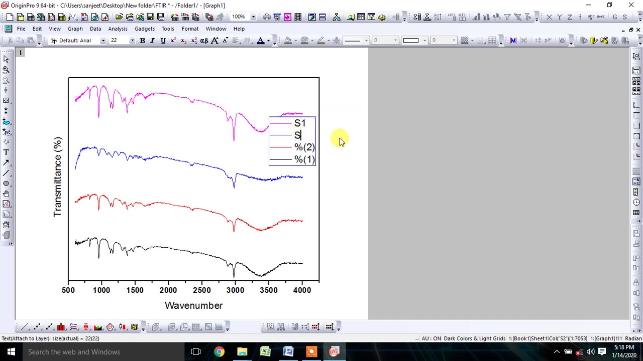This screenshot has width=643, height=361.
Task: Open the Task View taskbar button
Action: click(196, 352)
